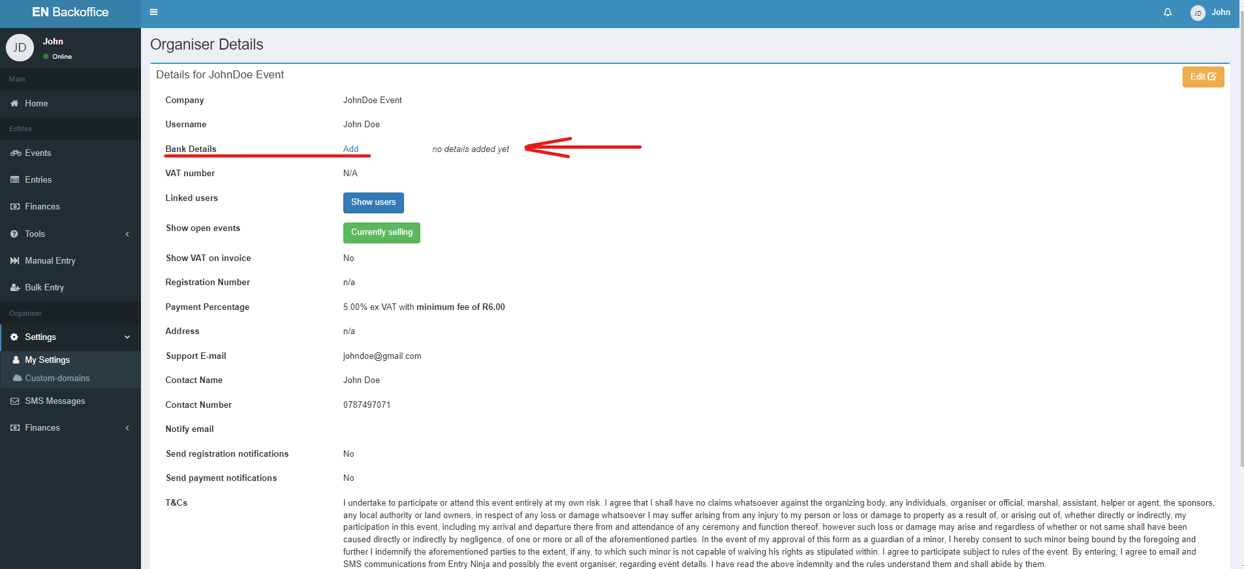Click the SMS Messages envelope icon
Screen dimensions: 1244x569
(x=14, y=401)
